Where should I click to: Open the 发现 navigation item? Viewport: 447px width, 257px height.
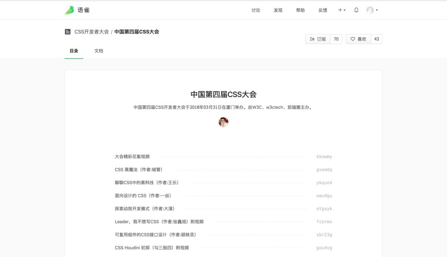pyautogui.click(x=278, y=10)
